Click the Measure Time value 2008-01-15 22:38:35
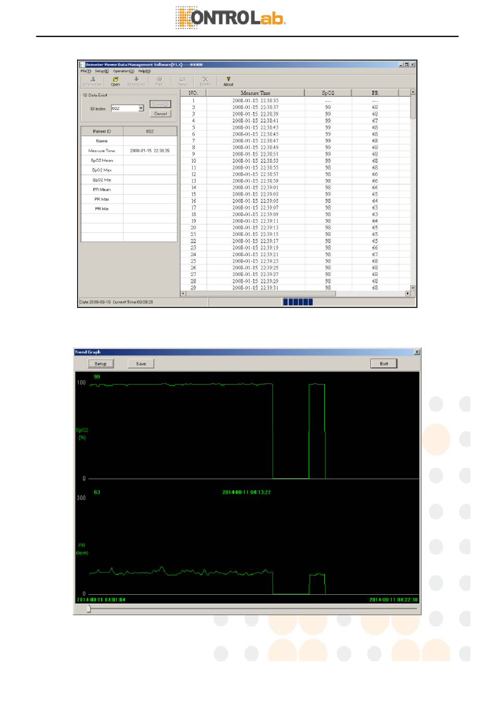 150,151
